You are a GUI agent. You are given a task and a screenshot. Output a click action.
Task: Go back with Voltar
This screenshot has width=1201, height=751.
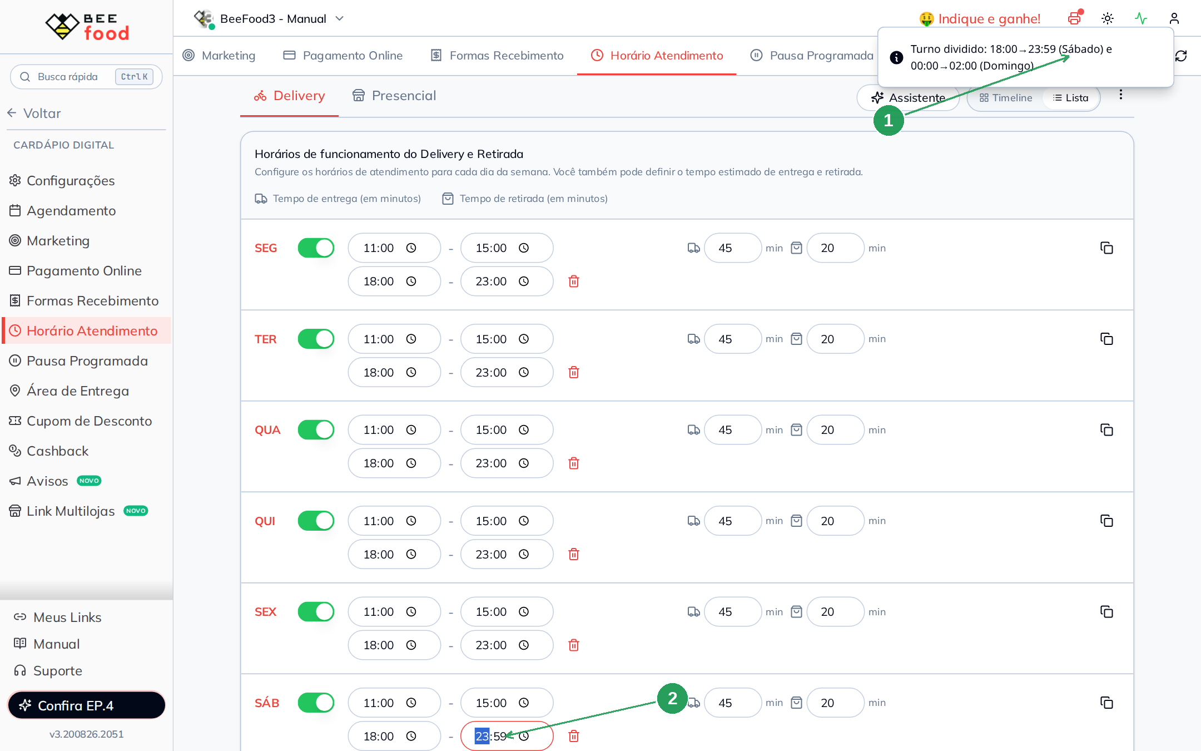coord(34,113)
